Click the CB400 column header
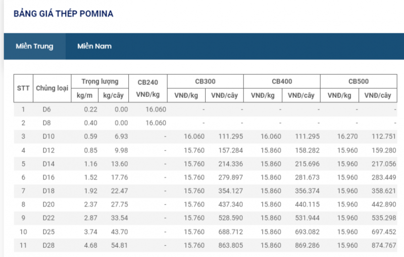The width and height of the screenshot is (404, 257). [282, 81]
